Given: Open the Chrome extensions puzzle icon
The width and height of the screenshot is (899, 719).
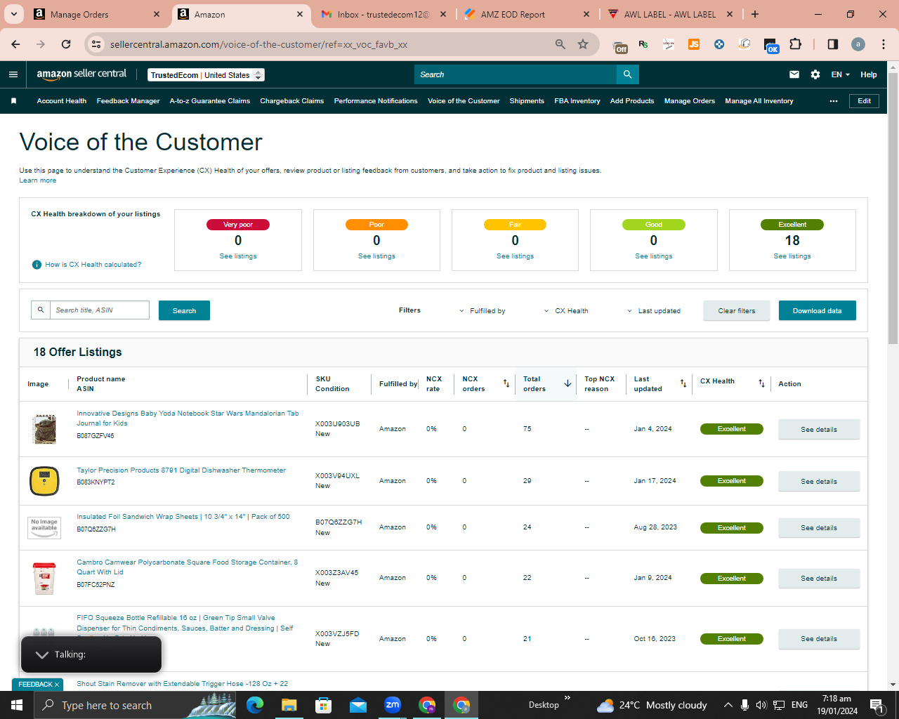Looking at the screenshot, I should (795, 44).
